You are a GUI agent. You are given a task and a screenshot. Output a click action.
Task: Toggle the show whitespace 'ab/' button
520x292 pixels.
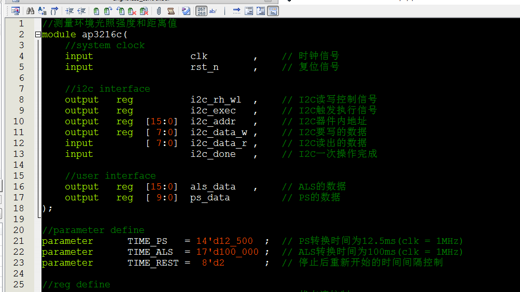213,11
